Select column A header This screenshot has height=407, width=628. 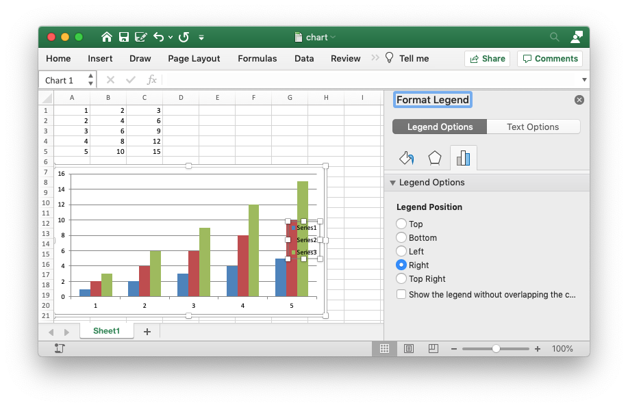(x=72, y=98)
